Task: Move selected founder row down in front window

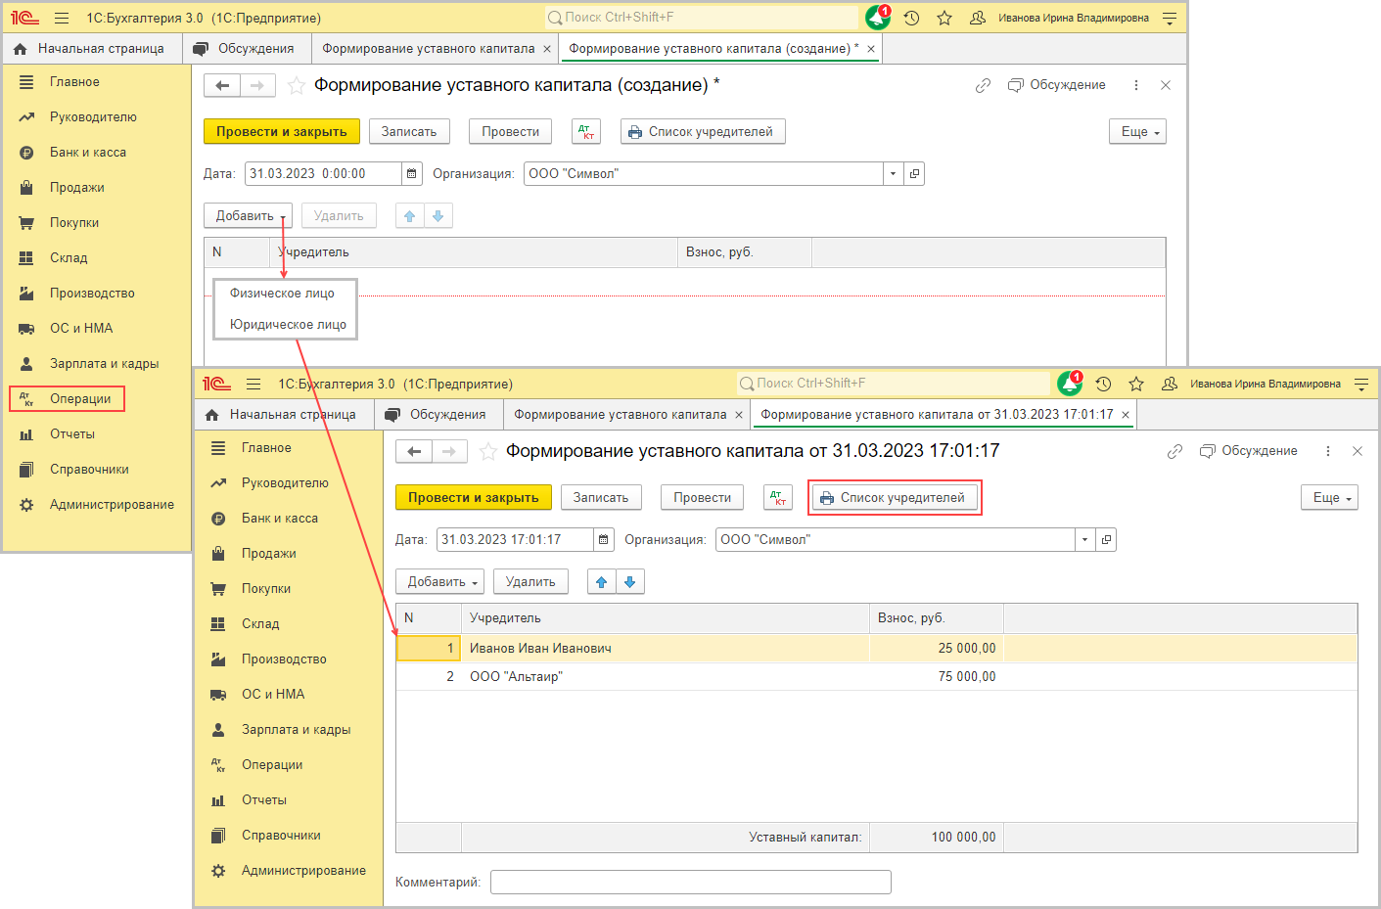Action: [629, 582]
